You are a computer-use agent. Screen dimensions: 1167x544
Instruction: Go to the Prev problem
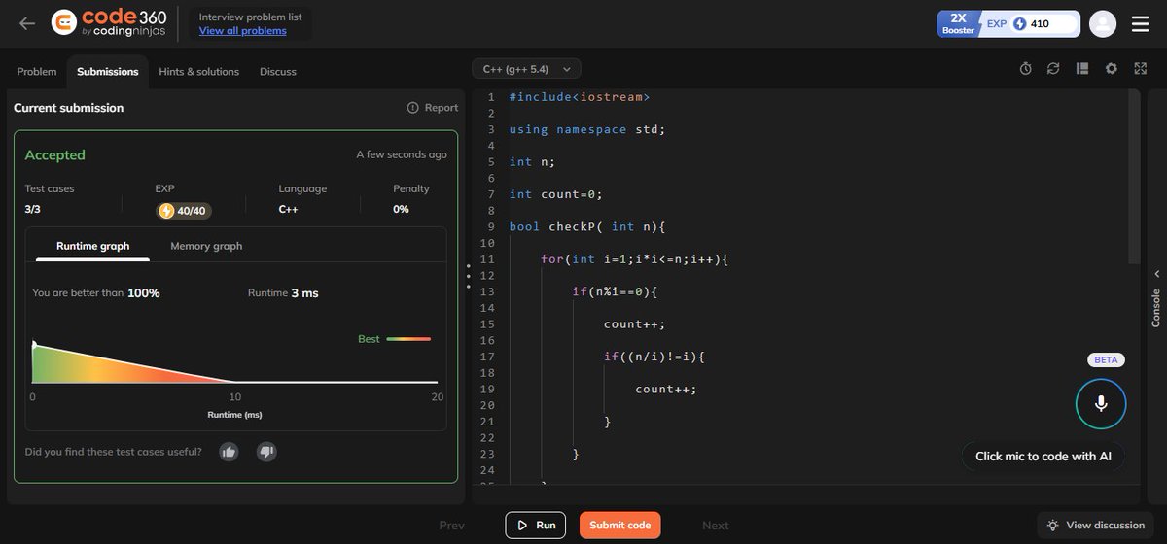[x=452, y=526]
